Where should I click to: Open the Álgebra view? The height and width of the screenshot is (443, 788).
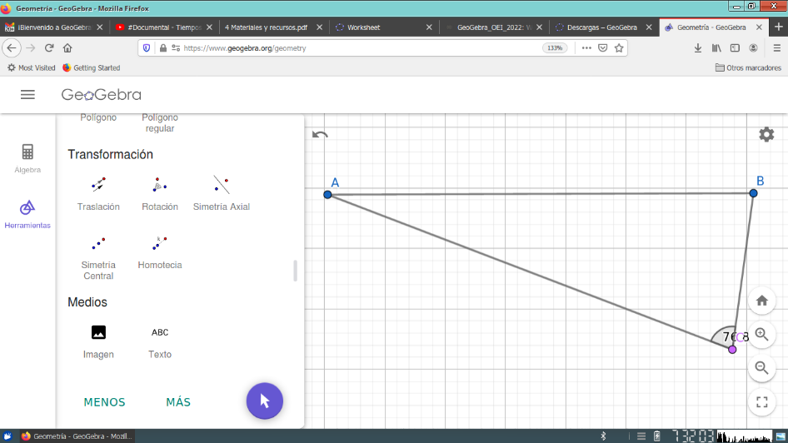pyautogui.click(x=27, y=159)
